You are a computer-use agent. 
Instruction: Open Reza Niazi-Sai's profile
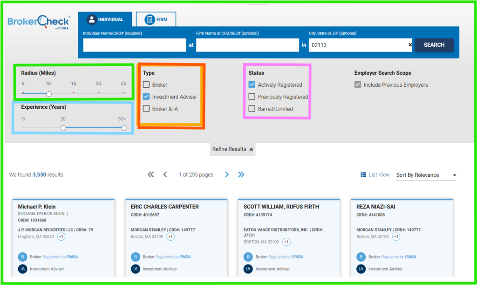[x=376, y=207]
